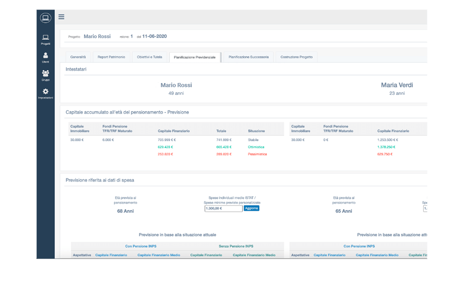This screenshot has width=465, height=285.
Task: Open Gruppi section in sidebar
Action: click(45, 75)
